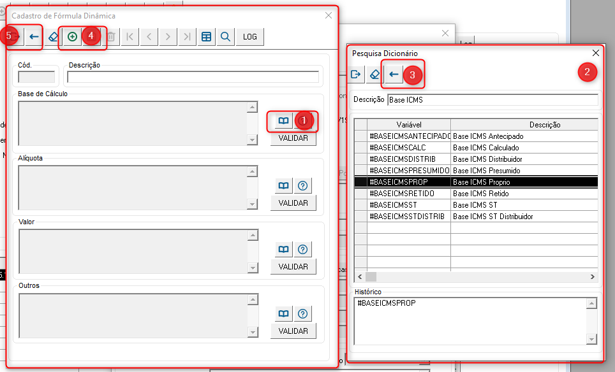Click help question icon for Valor
Image resolution: width=615 pixels, height=372 pixels.
pos(302,249)
